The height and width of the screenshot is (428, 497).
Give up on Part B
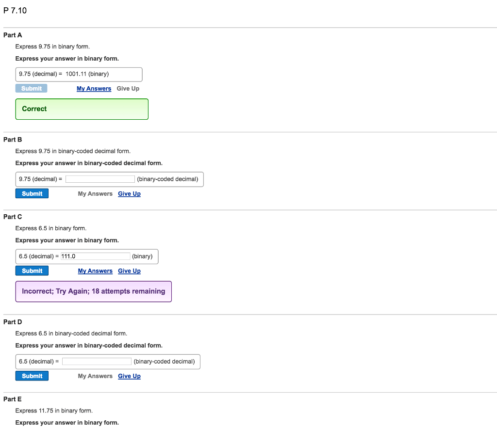tap(129, 194)
